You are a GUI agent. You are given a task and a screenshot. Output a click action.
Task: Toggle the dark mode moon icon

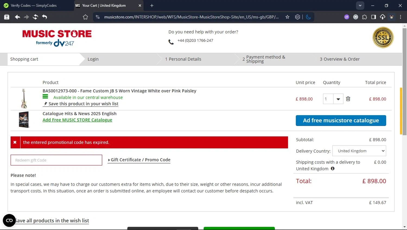point(309,17)
